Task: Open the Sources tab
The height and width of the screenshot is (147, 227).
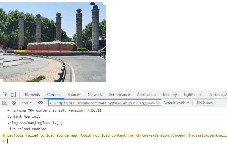Action: click(x=74, y=95)
